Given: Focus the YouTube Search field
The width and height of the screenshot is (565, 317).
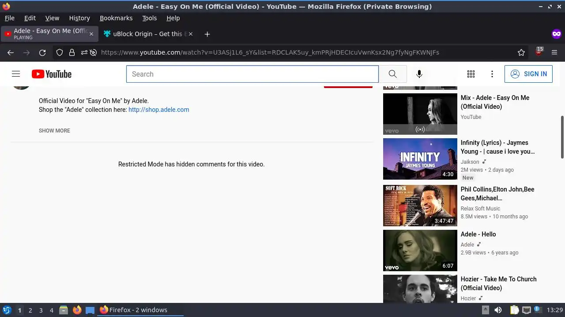Looking at the screenshot, I should coord(252,74).
